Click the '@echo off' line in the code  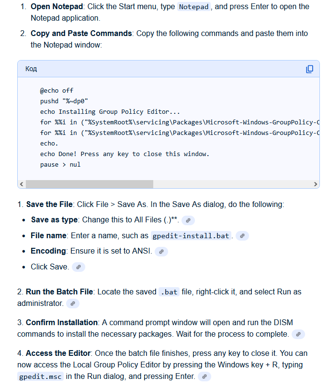click(57, 90)
